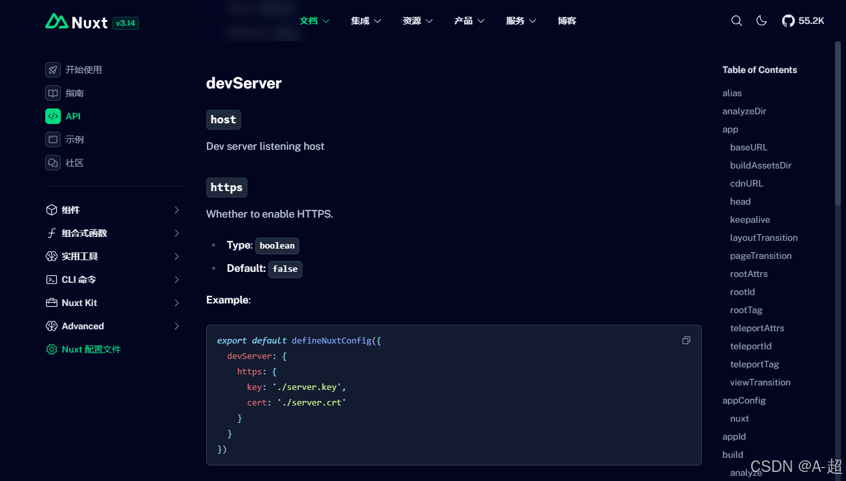Select 指南 in the left sidebar
This screenshot has width=846, height=481.
pyautogui.click(x=74, y=92)
